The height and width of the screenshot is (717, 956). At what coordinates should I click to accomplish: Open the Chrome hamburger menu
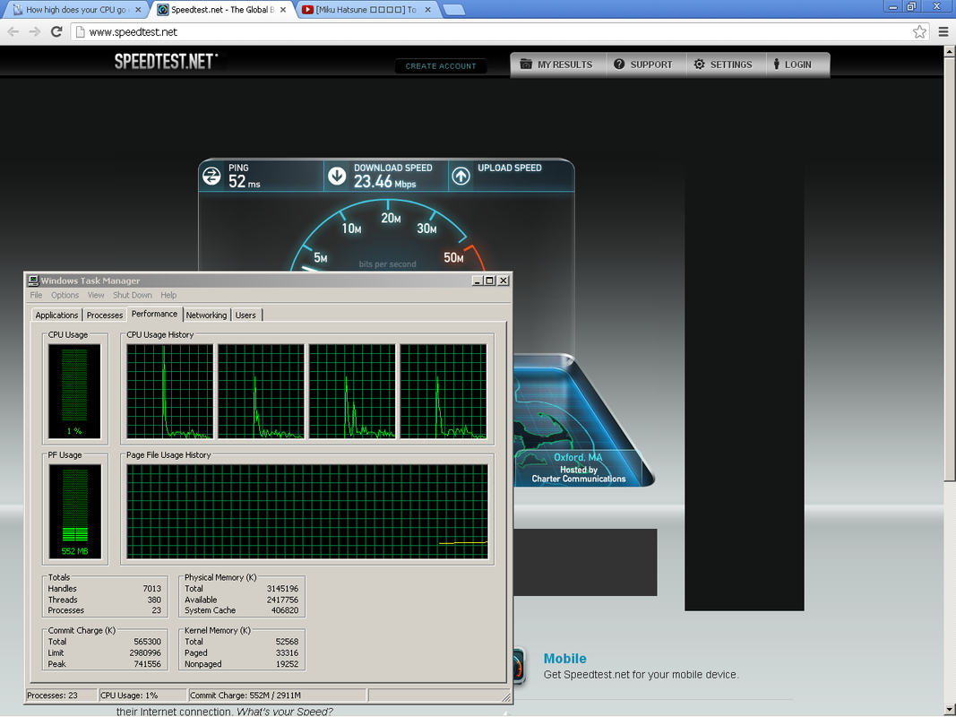(943, 31)
